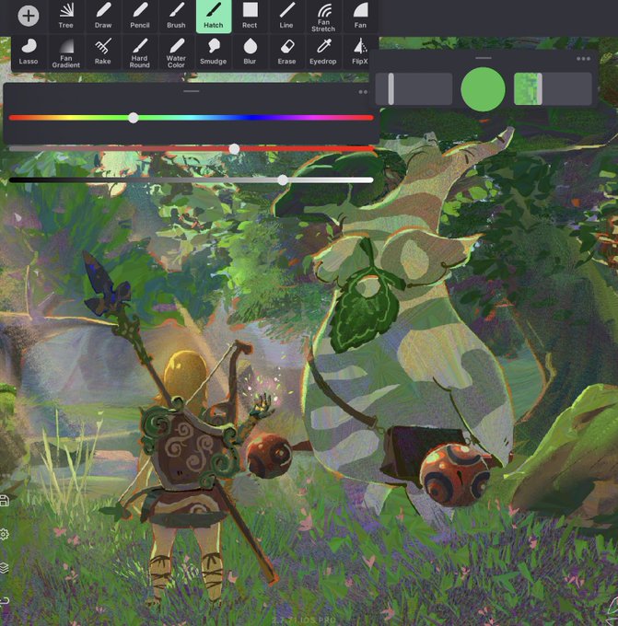The image size is (618, 626).
Task: Click the FlipX mirror tool
Action: coord(359,52)
